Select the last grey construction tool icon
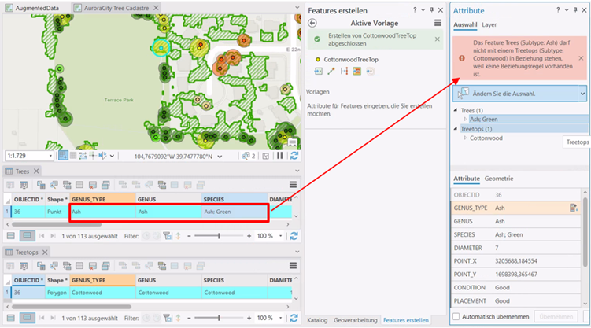The height and width of the screenshot is (328, 591). [370, 71]
